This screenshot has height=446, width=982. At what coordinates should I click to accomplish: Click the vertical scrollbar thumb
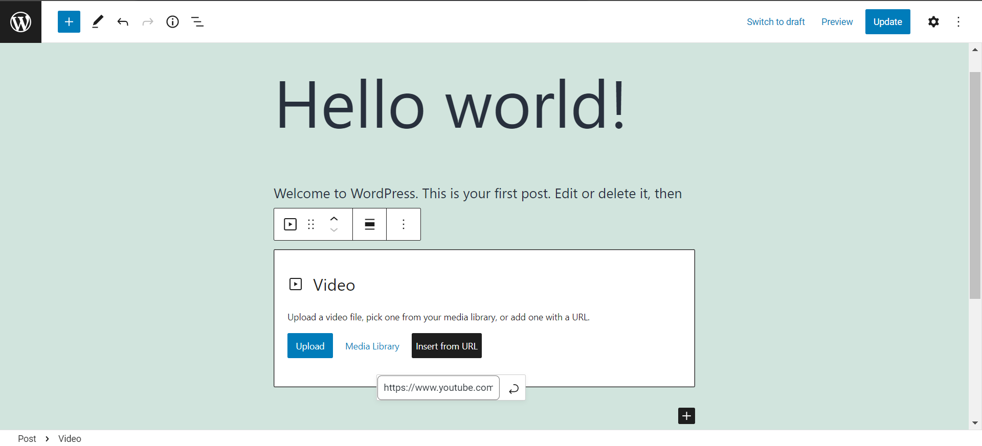(975, 185)
